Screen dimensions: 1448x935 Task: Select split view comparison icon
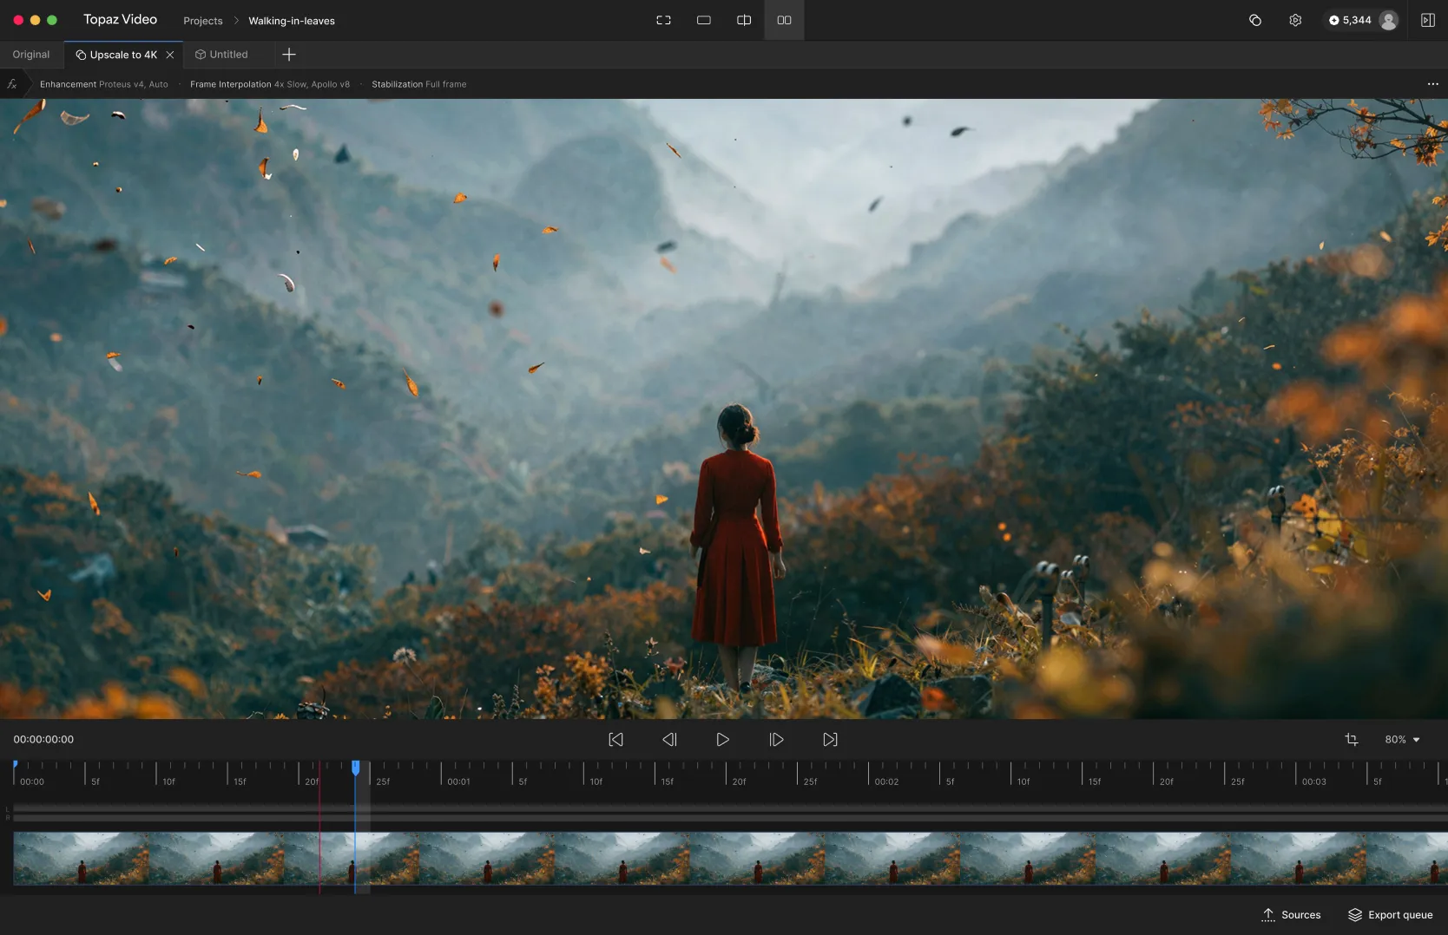coord(744,20)
